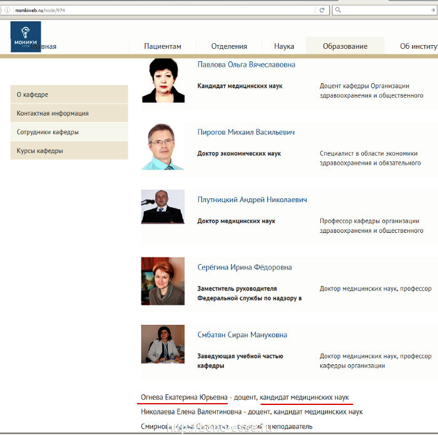Click the МОНИКИ logo
438x435 pixels.
pyautogui.click(x=26, y=36)
